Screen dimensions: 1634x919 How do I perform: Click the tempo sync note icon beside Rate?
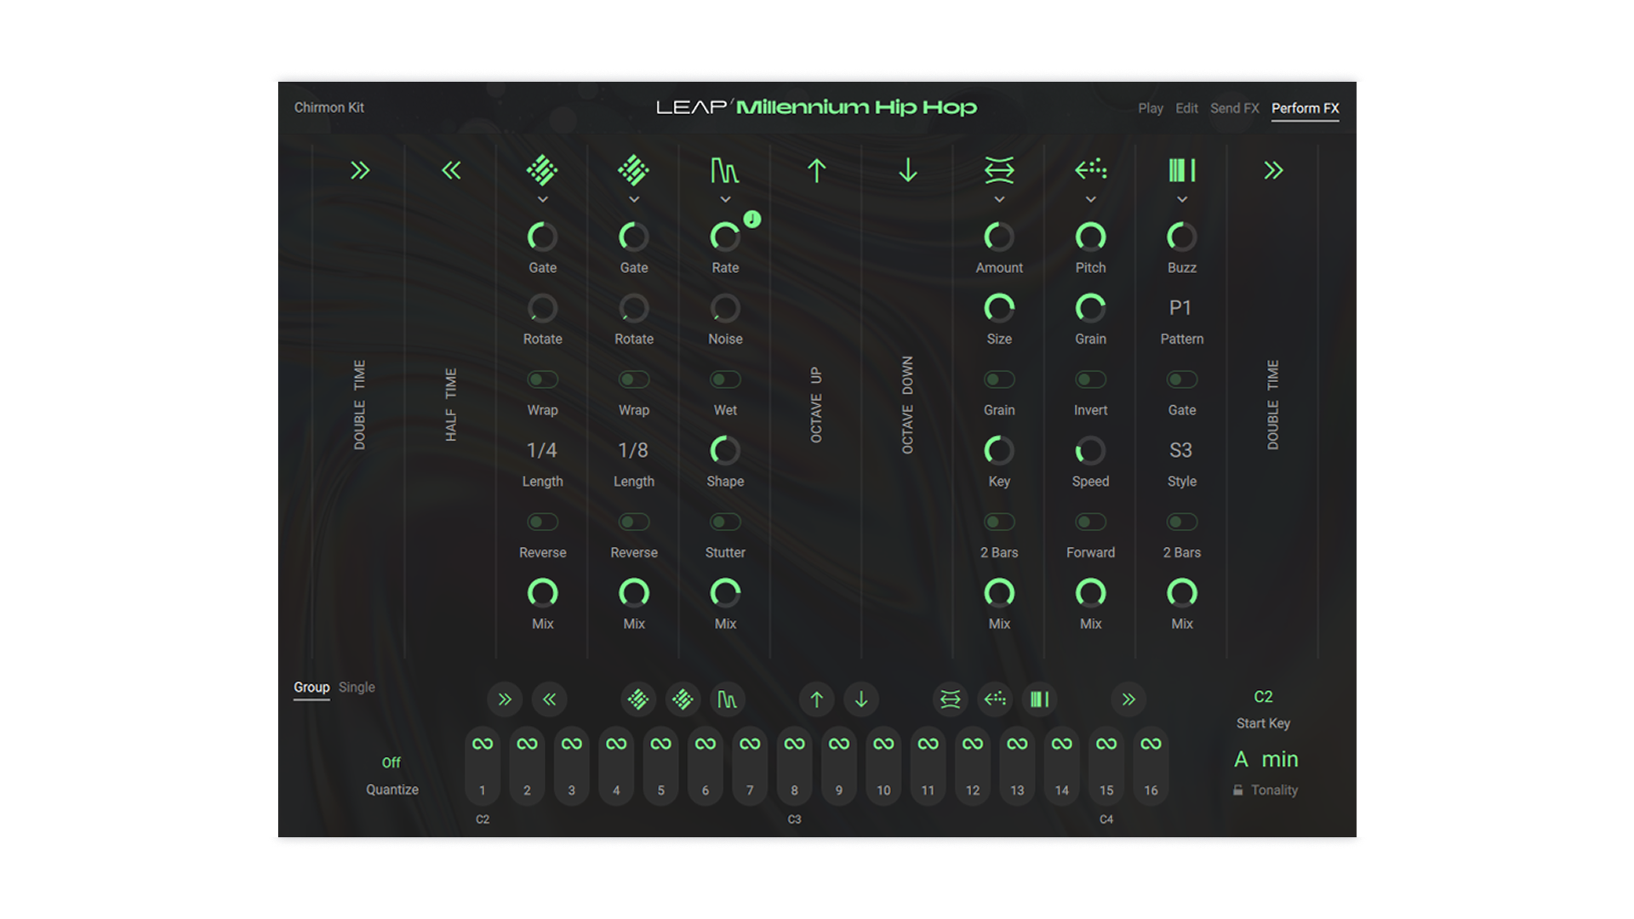pos(752,220)
